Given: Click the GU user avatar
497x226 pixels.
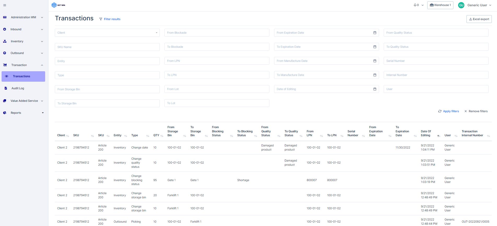Looking at the screenshot, I should coord(461,5).
